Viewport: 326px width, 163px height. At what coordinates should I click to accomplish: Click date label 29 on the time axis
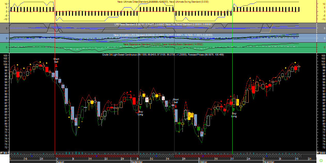tap(123, 159)
